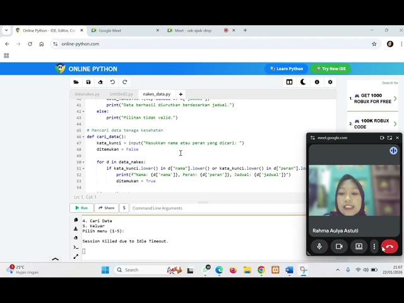Click the Open File folder icon
Screen dimensions: 404x303
76,82
